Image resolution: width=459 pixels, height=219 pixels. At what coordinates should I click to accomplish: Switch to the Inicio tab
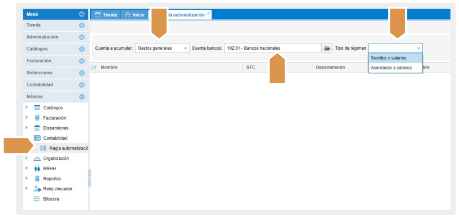[134, 15]
